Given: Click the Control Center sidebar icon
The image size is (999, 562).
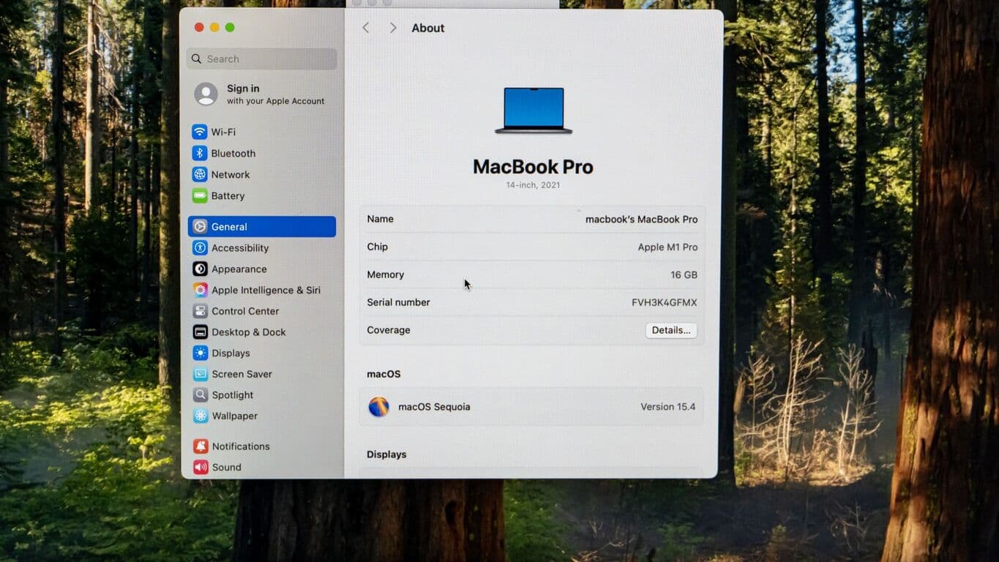Looking at the screenshot, I should coord(200,311).
